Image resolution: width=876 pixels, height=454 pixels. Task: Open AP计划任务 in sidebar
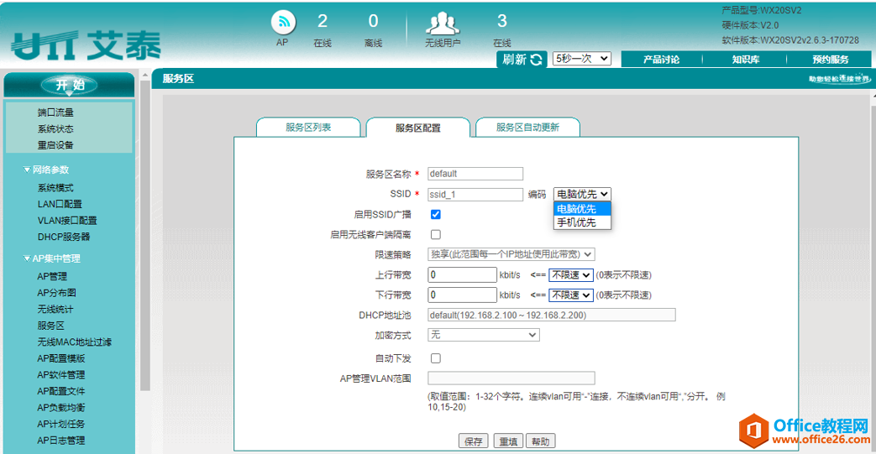click(61, 424)
